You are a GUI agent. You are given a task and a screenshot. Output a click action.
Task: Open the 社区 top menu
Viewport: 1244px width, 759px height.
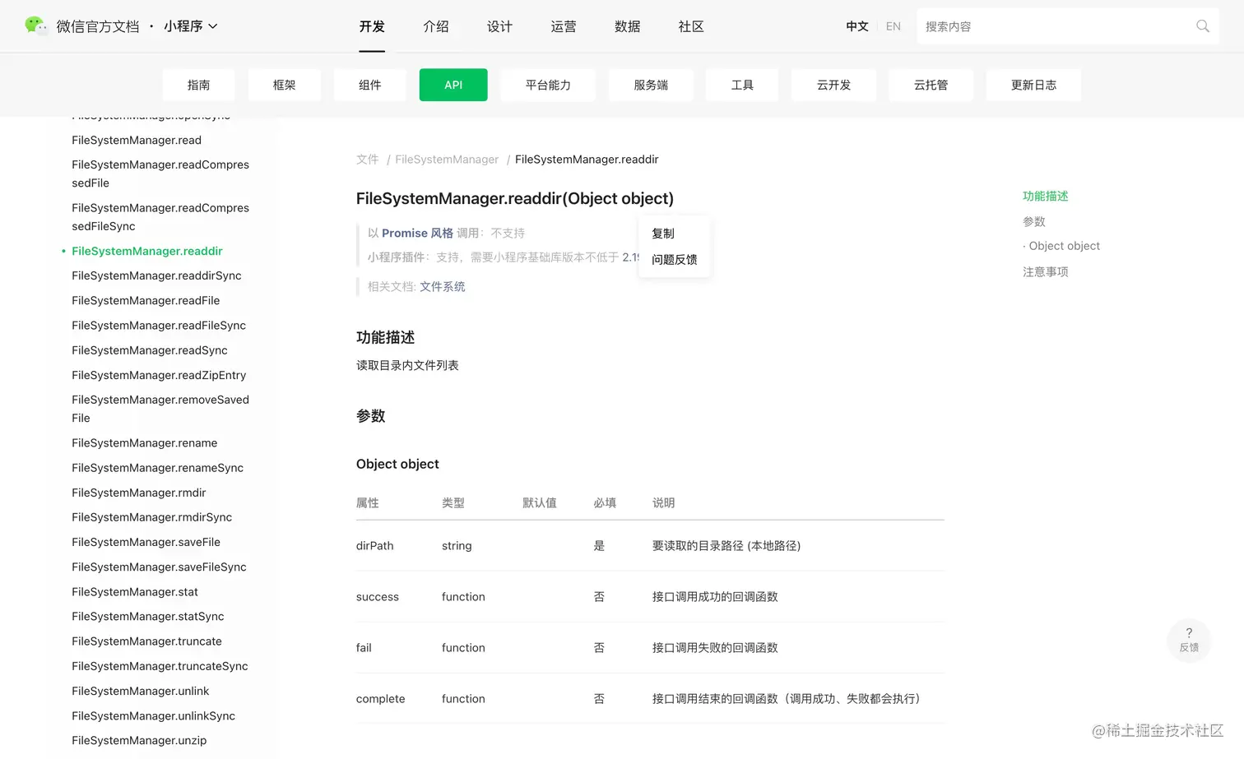(x=691, y=26)
